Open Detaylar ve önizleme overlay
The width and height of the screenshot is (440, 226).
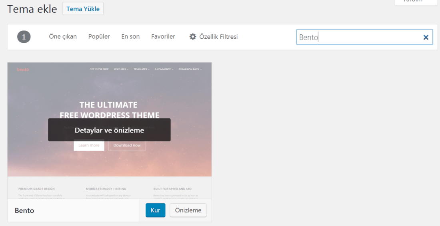point(109,130)
